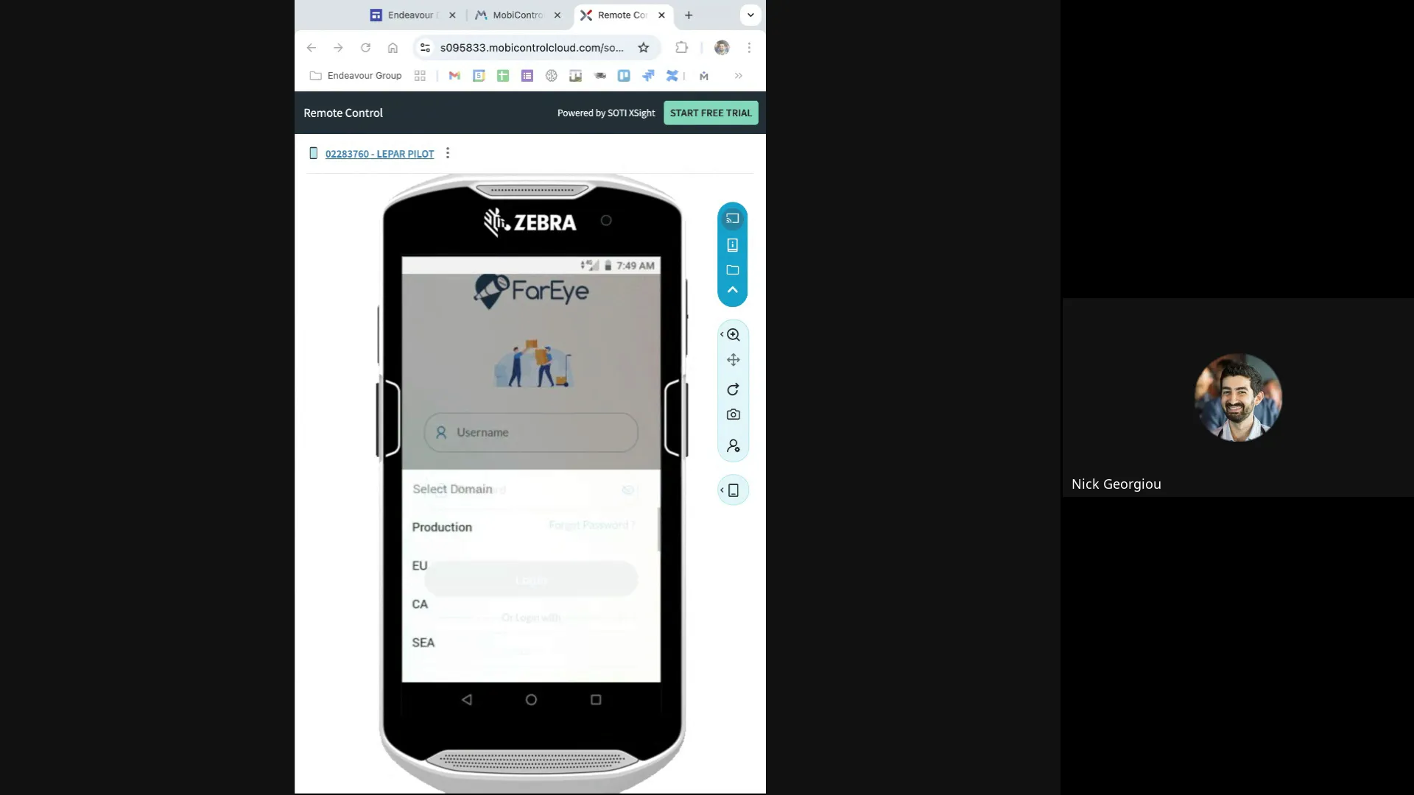Collapse the blue tools panel chevron

pos(732,290)
